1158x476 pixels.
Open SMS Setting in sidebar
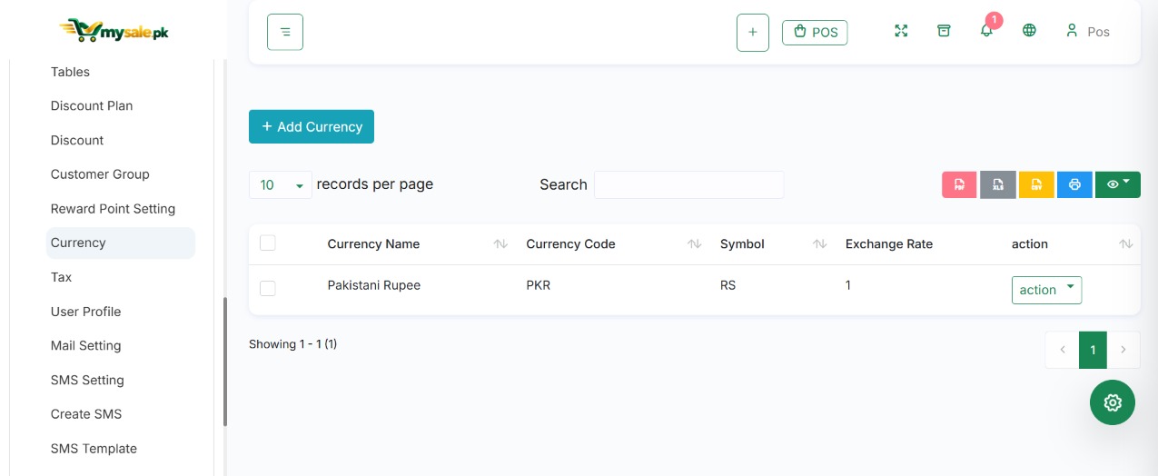(x=87, y=381)
